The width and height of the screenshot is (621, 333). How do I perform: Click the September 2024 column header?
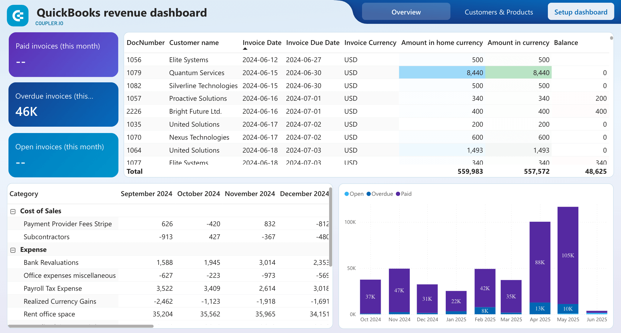pyautogui.click(x=147, y=194)
